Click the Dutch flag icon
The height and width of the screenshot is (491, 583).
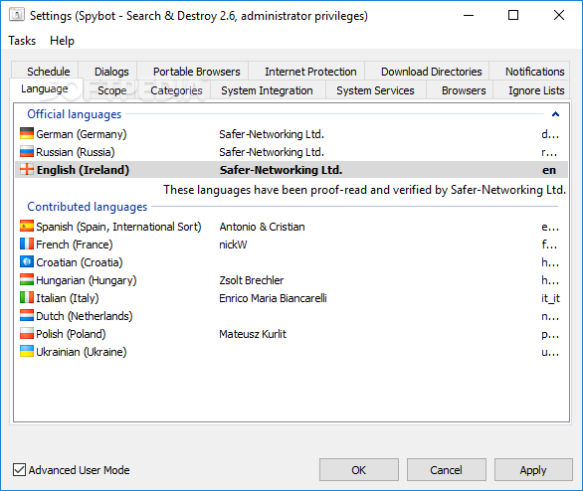27,315
